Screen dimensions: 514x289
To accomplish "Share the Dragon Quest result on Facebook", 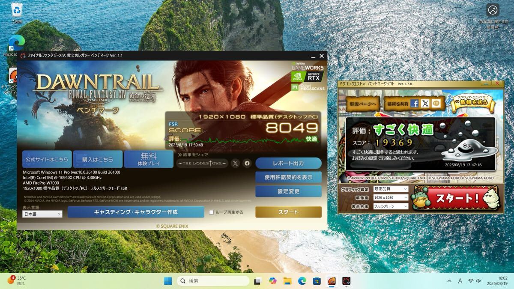I will click(x=414, y=103).
